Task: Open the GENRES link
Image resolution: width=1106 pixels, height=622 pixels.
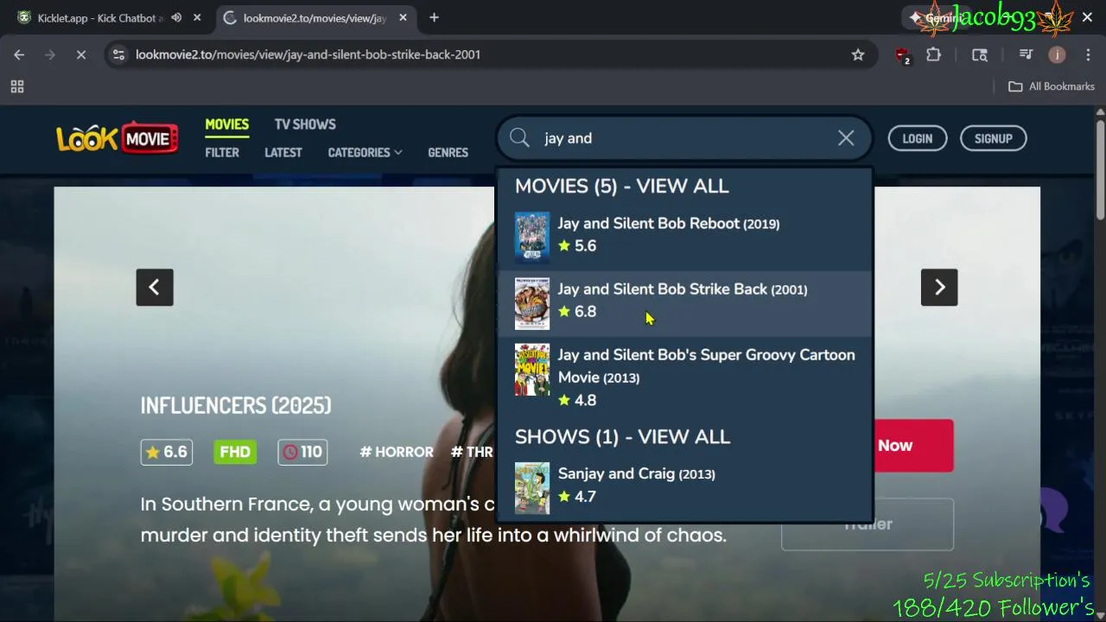Action: pyautogui.click(x=448, y=153)
